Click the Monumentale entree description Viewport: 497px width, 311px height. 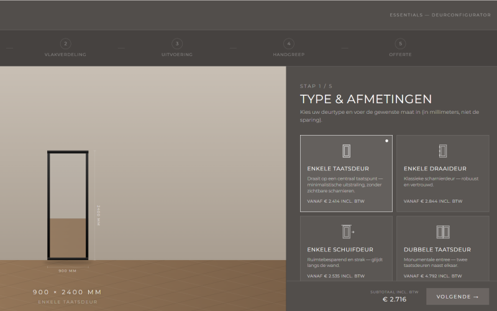[x=435, y=262]
